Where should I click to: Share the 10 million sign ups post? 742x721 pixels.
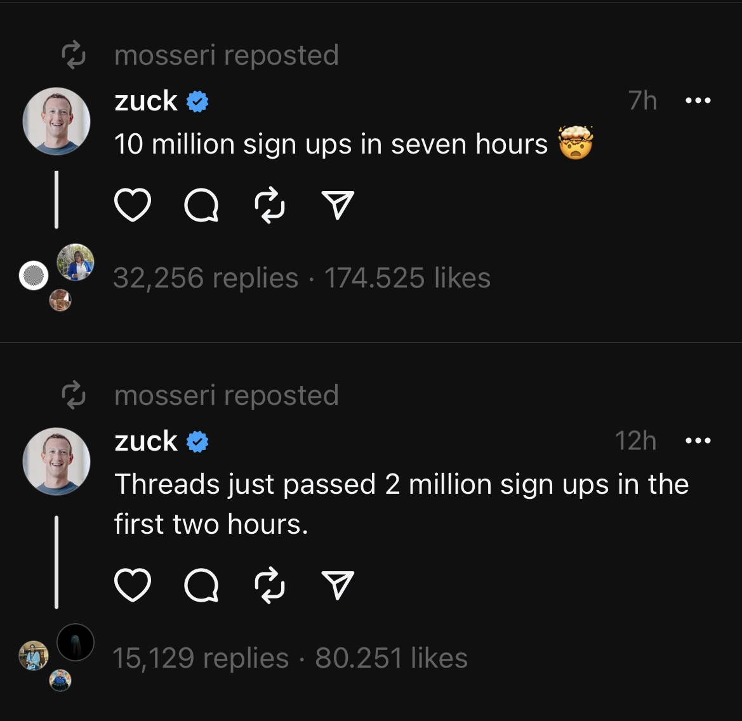click(338, 205)
